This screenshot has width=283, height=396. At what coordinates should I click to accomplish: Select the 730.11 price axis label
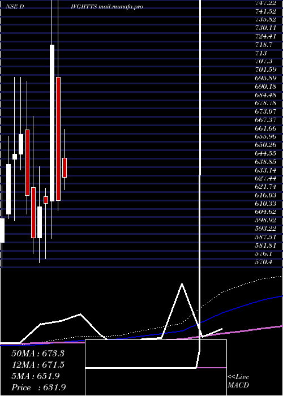click(x=265, y=28)
